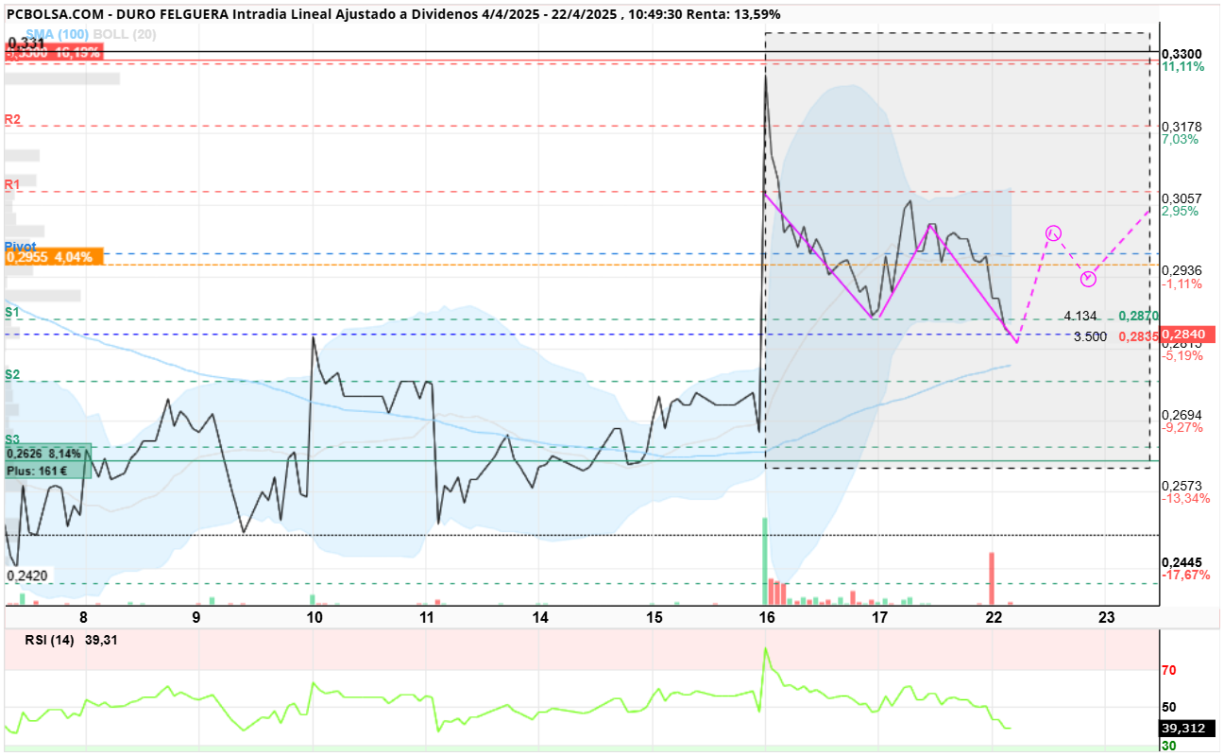Screen dimensions: 1224x756
Task: Click the -9,27% axis percentage
Action: tap(1182, 427)
